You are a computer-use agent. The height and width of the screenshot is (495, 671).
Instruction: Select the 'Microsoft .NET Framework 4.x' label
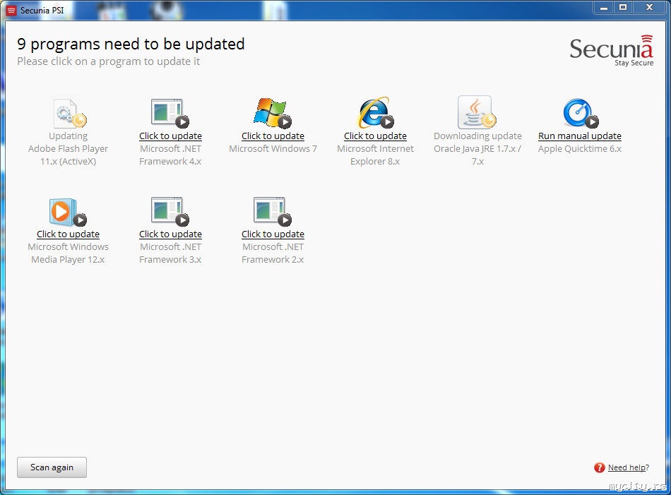click(170, 155)
